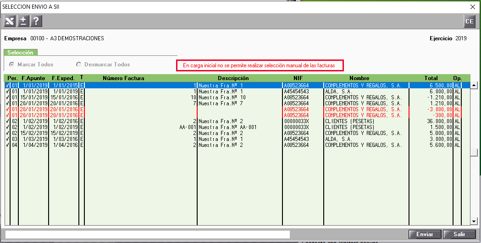Click name ALDA, S.A. in the 1/03/2019 row

pyautogui.click(x=339, y=139)
